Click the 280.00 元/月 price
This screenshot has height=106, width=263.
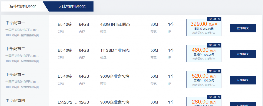(204, 102)
